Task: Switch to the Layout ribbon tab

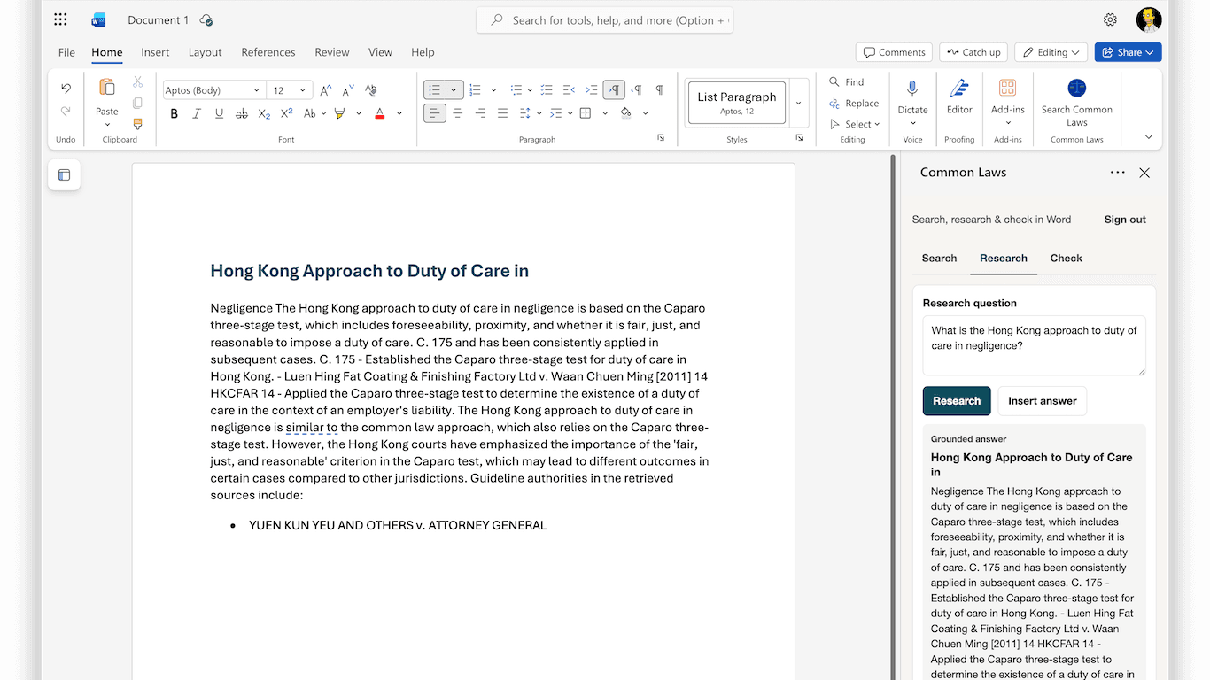Action: [205, 52]
